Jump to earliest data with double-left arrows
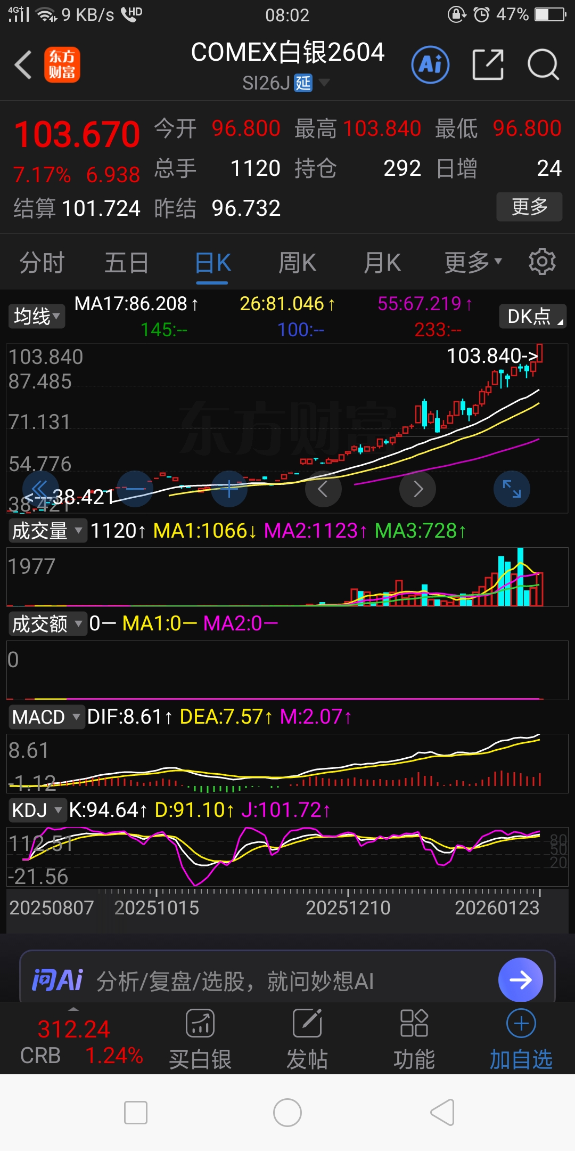The image size is (575, 1151). 40,489
